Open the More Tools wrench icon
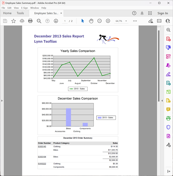This screenshot has height=176, width=173. pos(168,145)
